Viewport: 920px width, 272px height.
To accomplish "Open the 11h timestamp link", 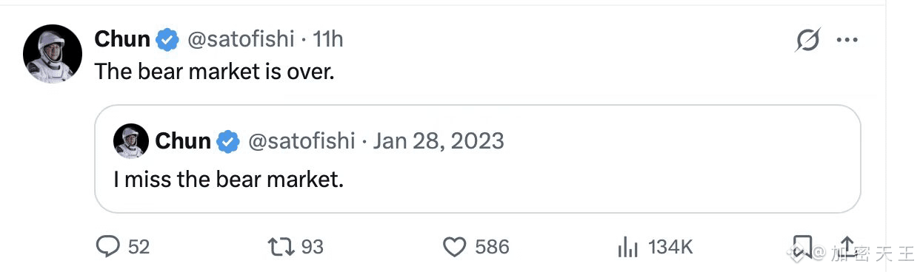I will [x=328, y=39].
